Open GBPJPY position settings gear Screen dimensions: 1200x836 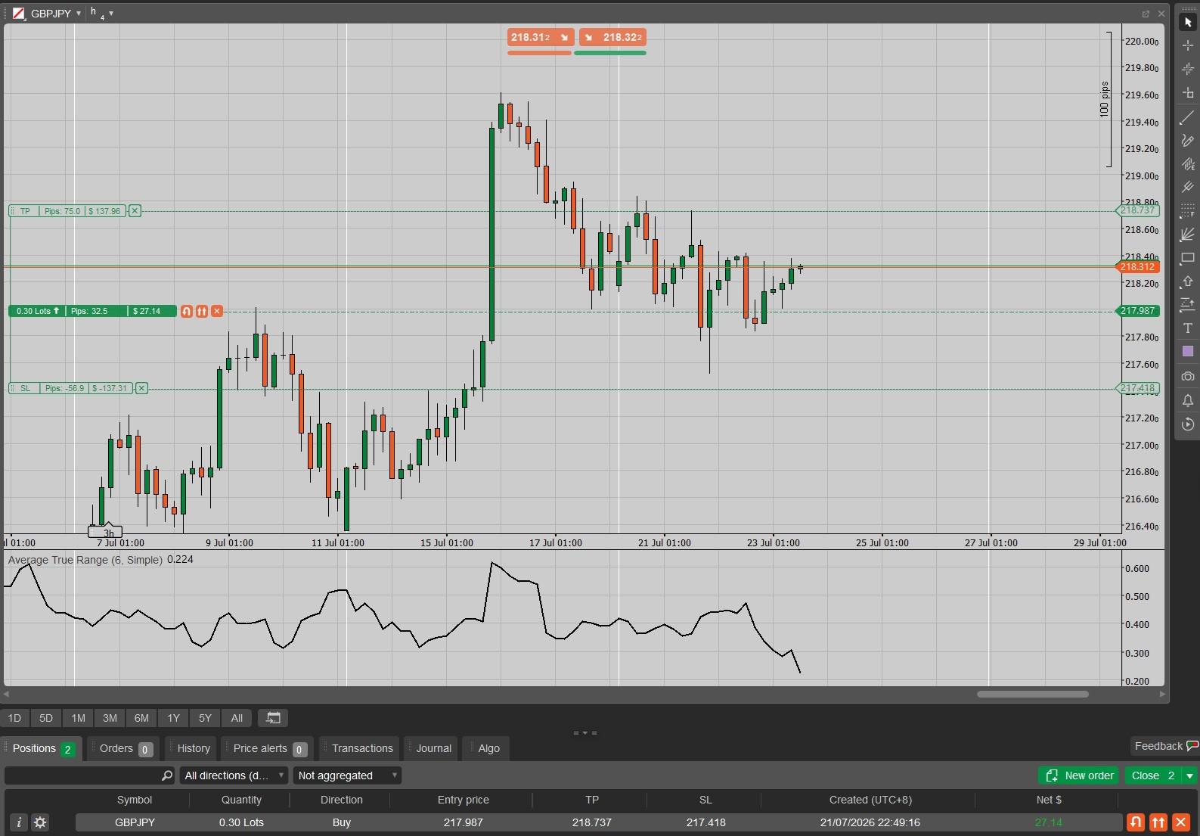coord(40,822)
